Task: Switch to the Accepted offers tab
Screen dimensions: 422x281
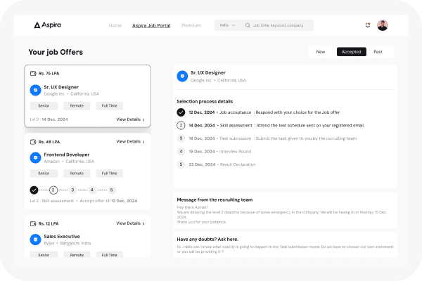Action: point(352,51)
